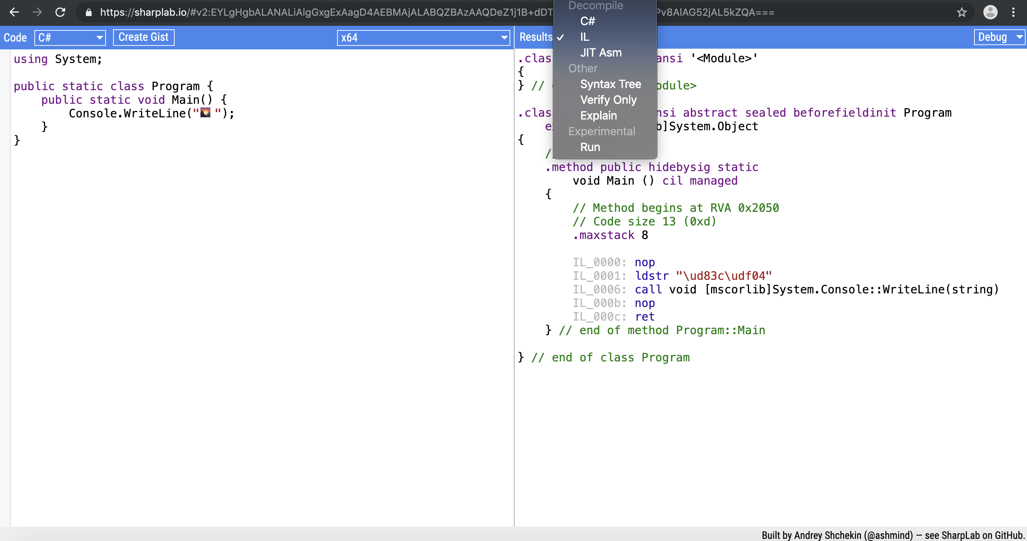Open the SharpLab on GitHub link
The width and height of the screenshot is (1027, 541).
click(983, 535)
